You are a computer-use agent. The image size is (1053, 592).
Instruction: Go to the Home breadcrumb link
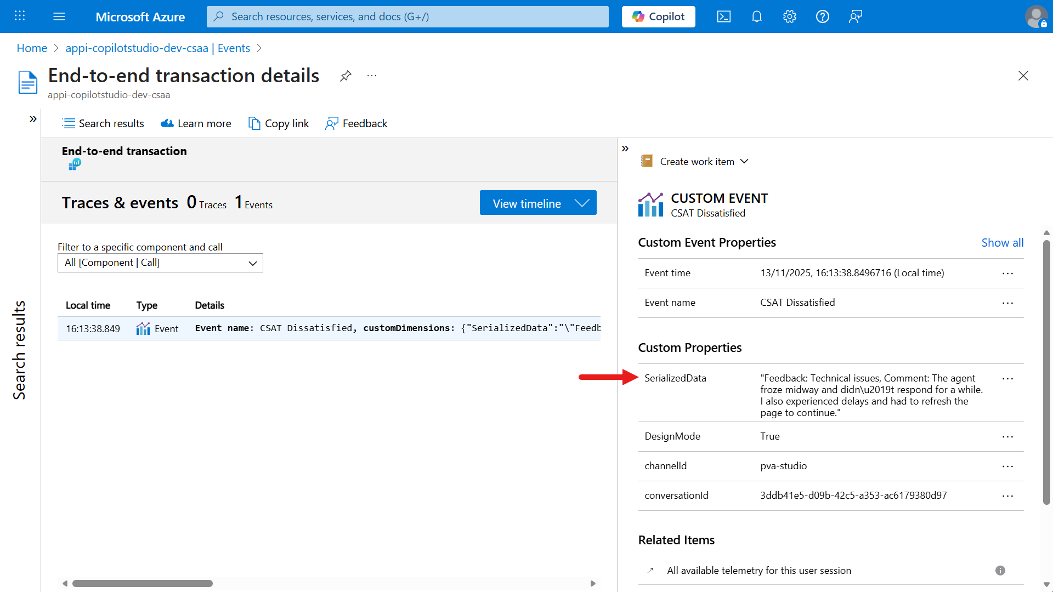pyautogui.click(x=32, y=48)
